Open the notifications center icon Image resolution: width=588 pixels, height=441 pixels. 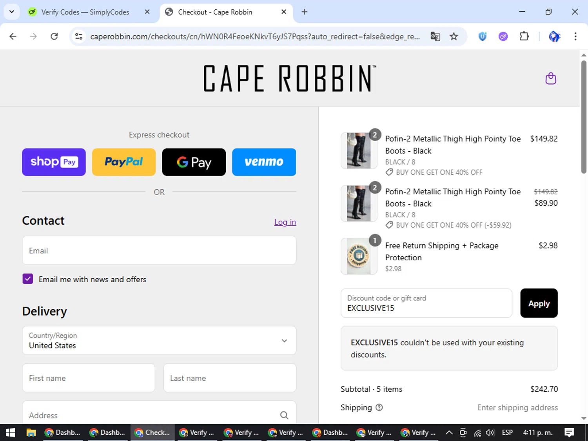569,432
